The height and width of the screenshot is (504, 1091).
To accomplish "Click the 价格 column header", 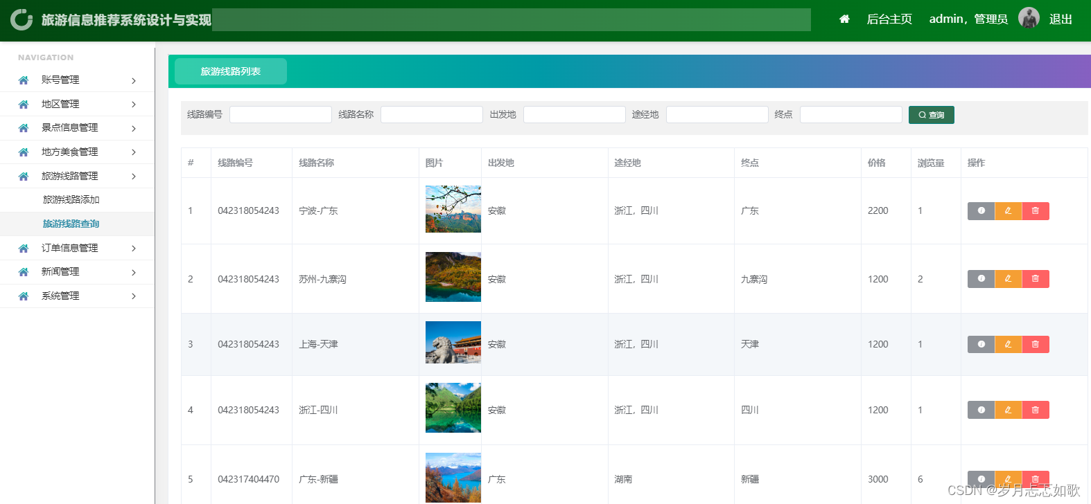I will pos(877,163).
